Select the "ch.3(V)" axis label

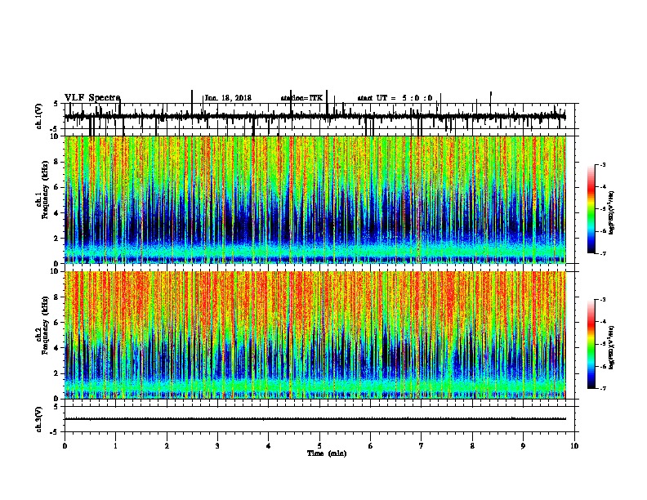[38, 420]
